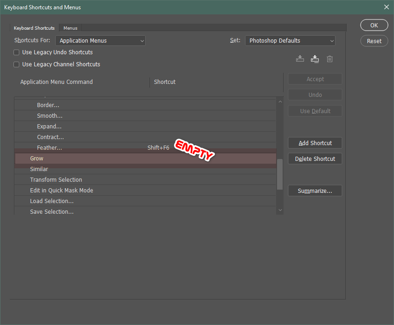Screen dimensions: 394x325
Task: Click Add Shortcut
Action: point(315,143)
